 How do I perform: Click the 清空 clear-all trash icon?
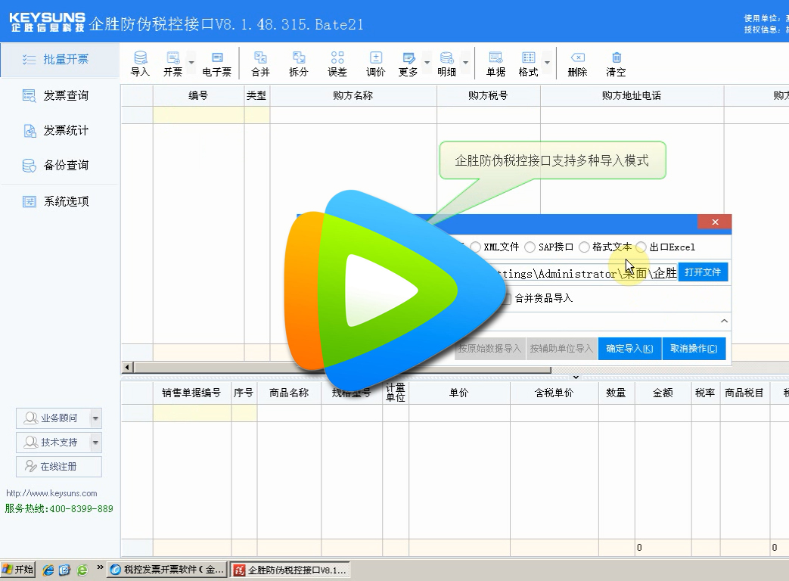point(616,64)
